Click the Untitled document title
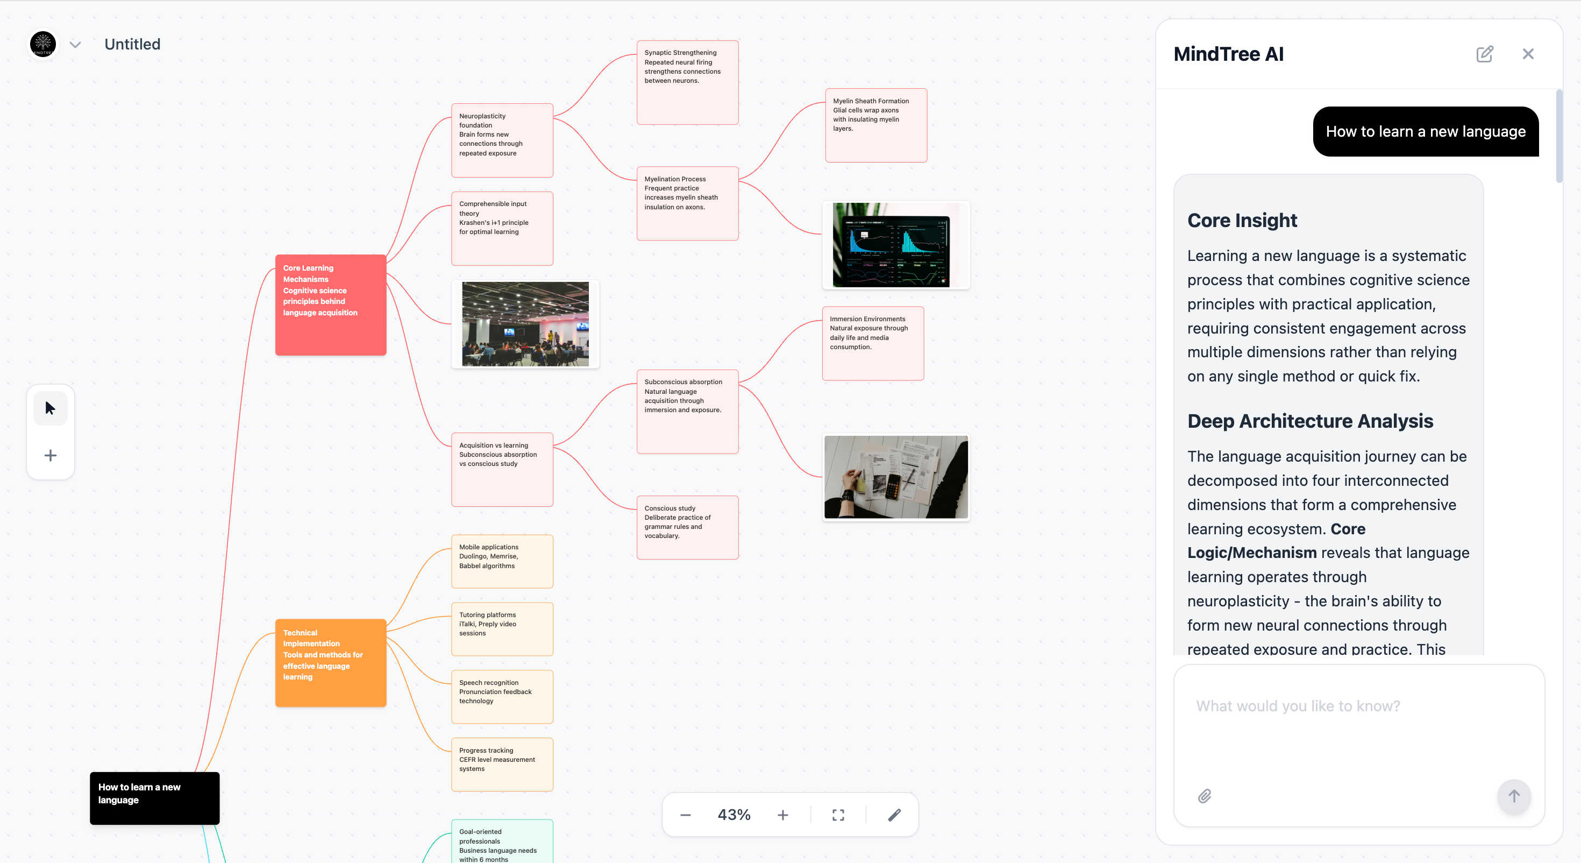 click(x=133, y=44)
